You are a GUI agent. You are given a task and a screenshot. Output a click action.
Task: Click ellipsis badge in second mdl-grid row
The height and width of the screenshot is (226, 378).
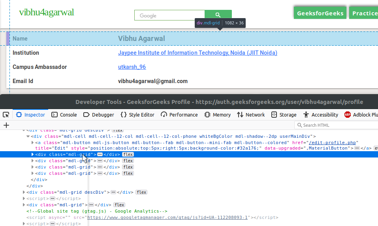(100, 161)
